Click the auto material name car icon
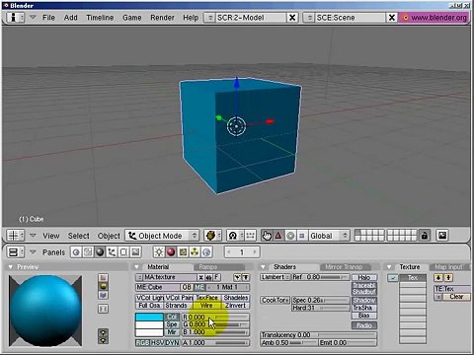474x355 pixels. [208, 277]
